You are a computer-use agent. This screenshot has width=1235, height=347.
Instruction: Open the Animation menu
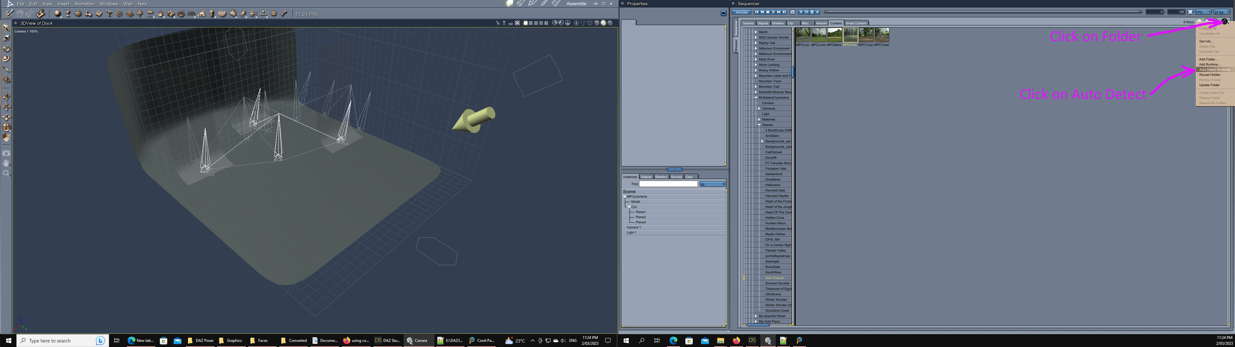pyautogui.click(x=84, y=4)
